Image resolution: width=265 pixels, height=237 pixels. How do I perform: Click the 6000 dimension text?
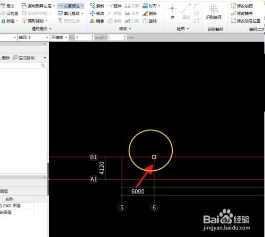click(x=138, y=191)
